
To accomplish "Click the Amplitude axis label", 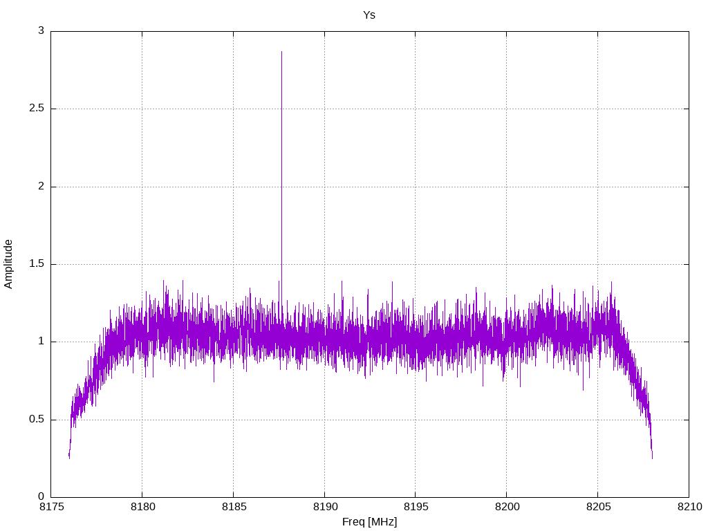I will click(8, 264).
